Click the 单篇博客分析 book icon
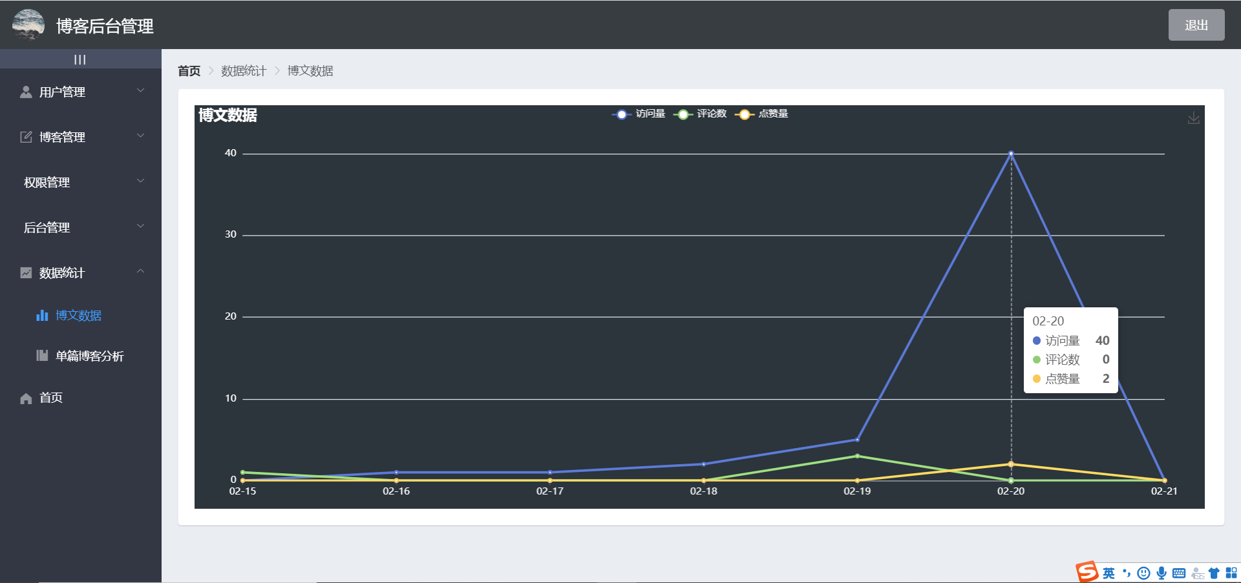The width and height of the screenshot is (1241, 583). [42, 356]
